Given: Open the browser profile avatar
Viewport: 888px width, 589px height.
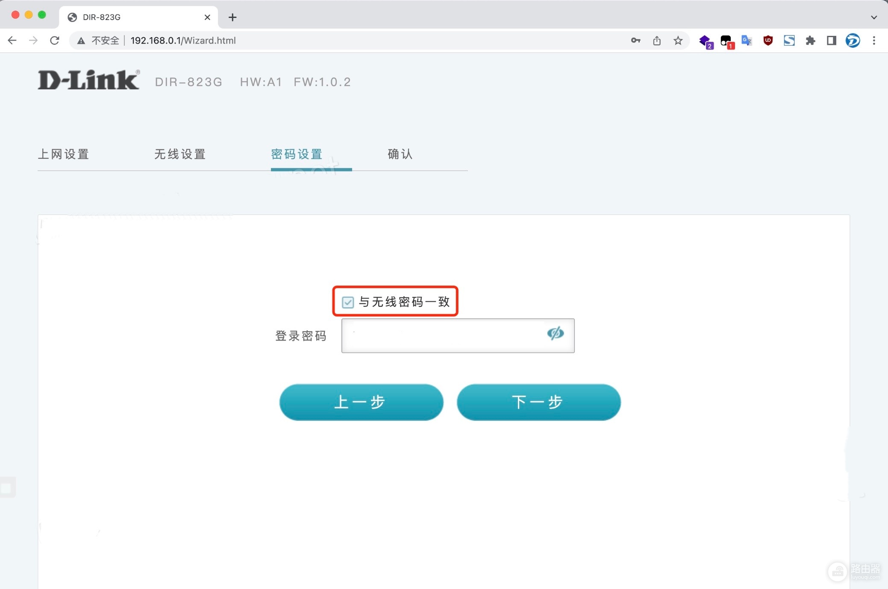Looking at the screenshot, I should click(x=853, y=41).
